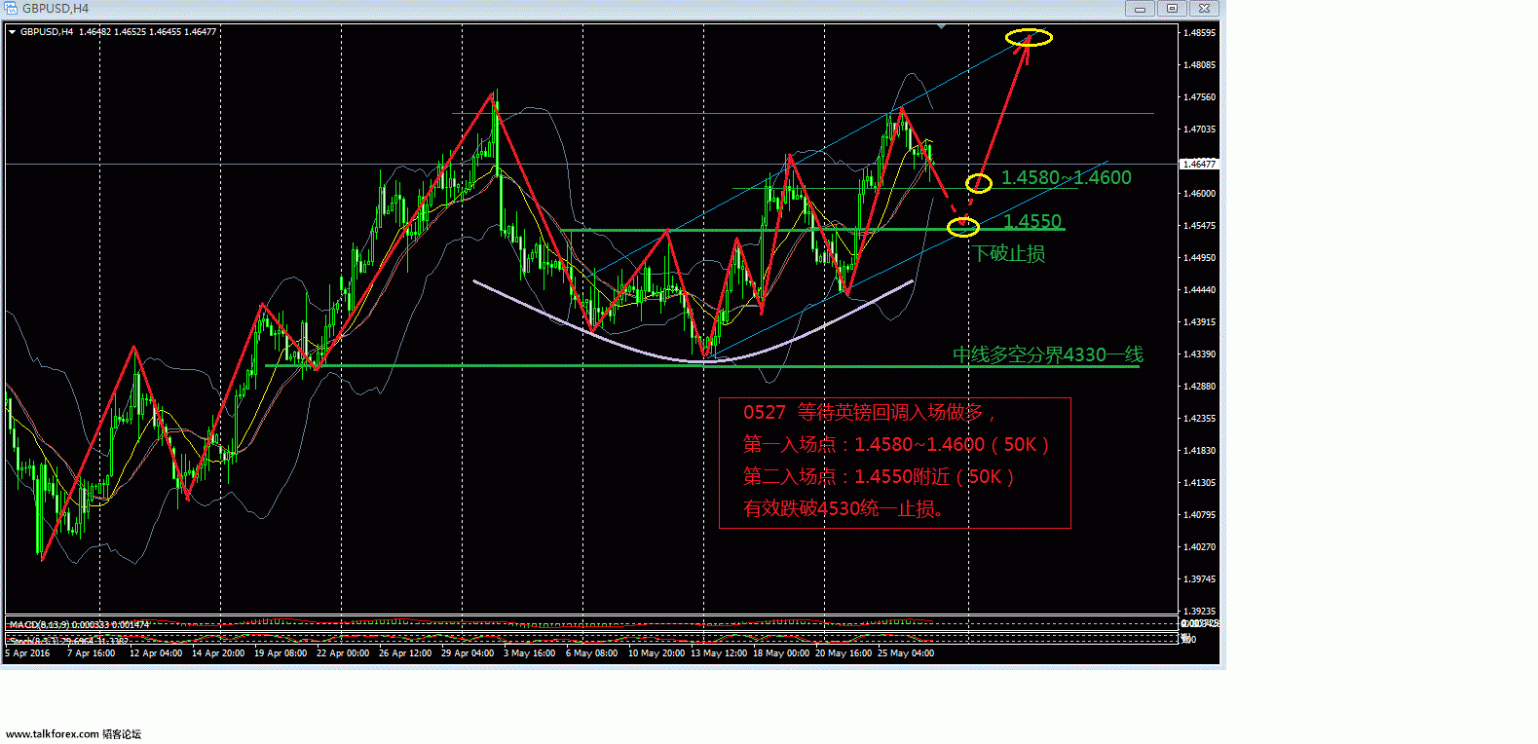Click time axis label 7 Apr 16:00
1538x744 pixels.
[x=91, y=653]
